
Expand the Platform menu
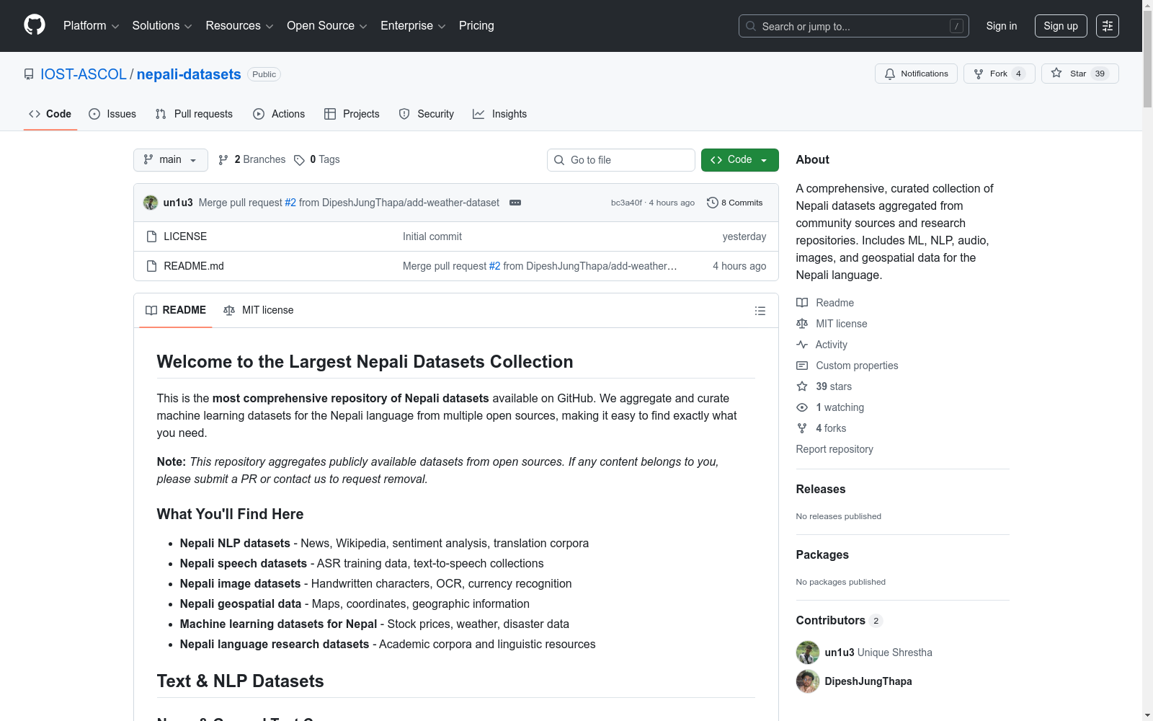[91, 26]
